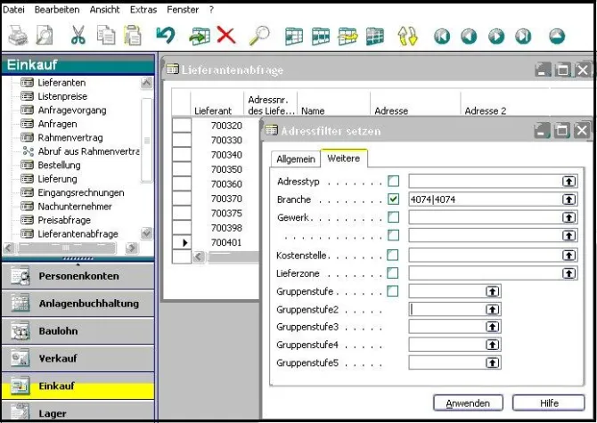Click the magnifying glass search icon
The width and height of the screenshot is (597, 423).
click(x=258, y=36)
